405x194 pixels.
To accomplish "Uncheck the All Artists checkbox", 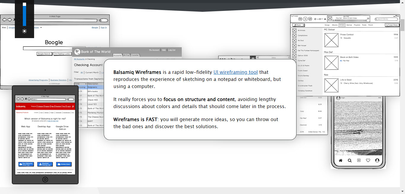I will (x=294, y=30).
